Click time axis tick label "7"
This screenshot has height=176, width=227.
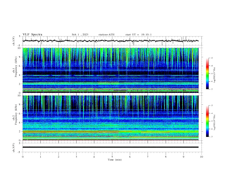click(148, 157)
